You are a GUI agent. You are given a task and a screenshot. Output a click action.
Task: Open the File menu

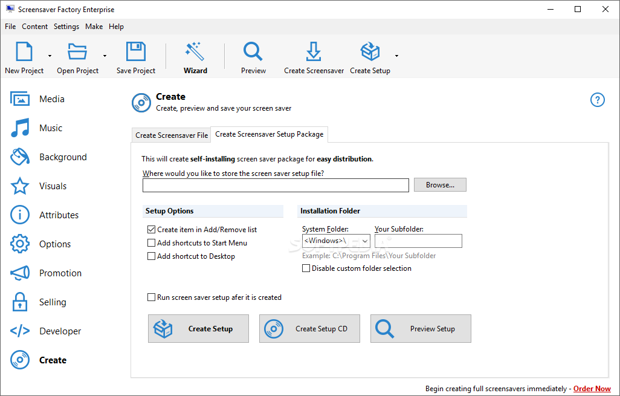(10, 27)
